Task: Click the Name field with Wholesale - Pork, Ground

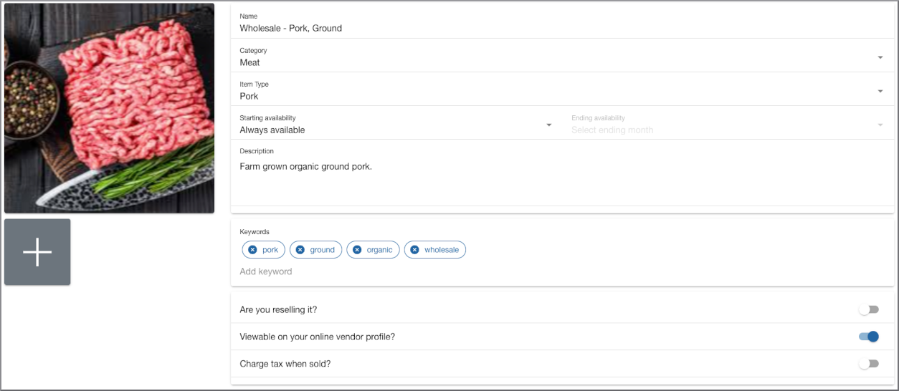Action: pyautogui.click(x=562, y=23)
